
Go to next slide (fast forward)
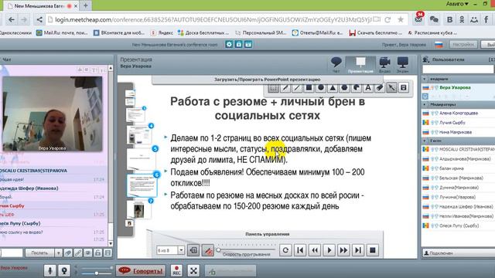pyautogui.click(x=343, y=250)
